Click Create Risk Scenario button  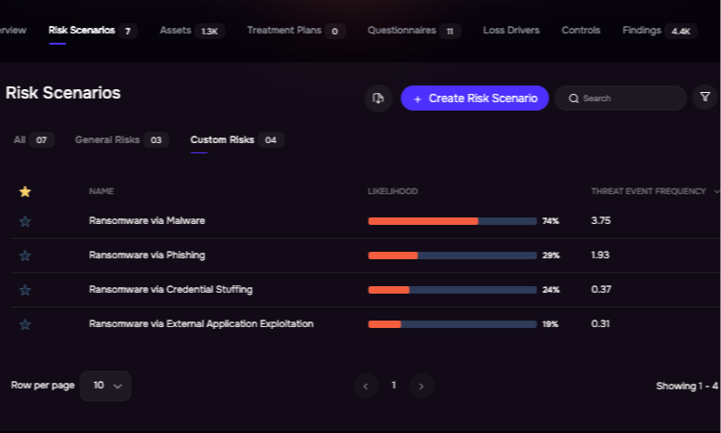(x=474, y=98)
